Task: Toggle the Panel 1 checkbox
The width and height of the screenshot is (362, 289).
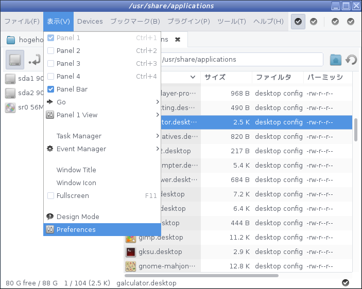Action: point(50,38)
